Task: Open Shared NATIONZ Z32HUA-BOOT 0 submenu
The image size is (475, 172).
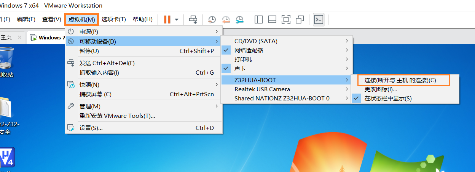Action: coord(287,99)
